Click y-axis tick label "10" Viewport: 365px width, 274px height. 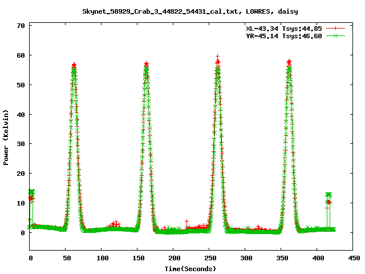click(x=21, y=203)
